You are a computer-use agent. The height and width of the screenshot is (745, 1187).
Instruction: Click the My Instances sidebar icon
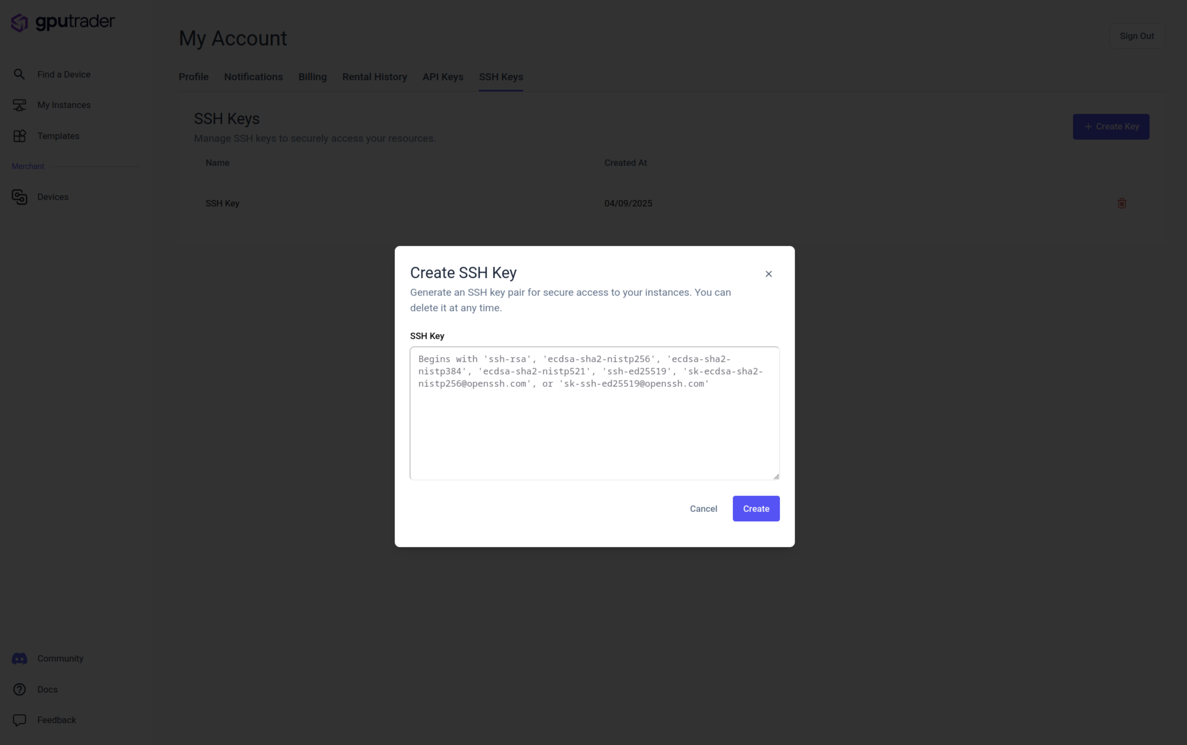click(x=19, y=105)
